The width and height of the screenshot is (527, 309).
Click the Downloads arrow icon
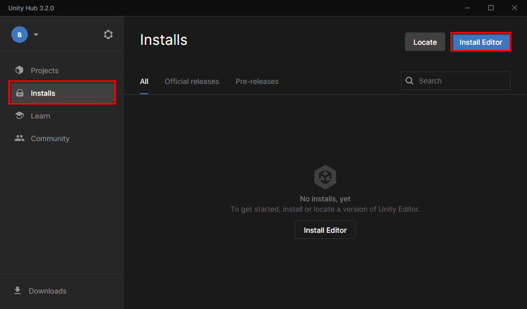[17, 290]
